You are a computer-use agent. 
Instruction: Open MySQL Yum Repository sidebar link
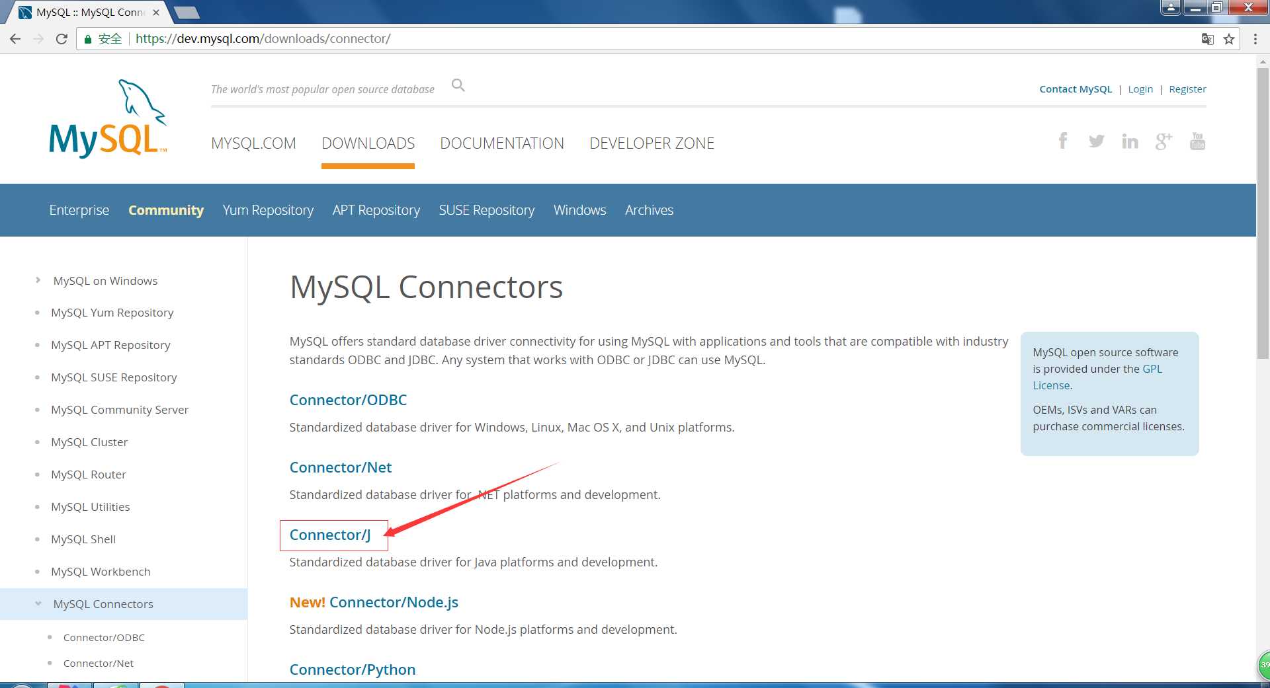tap(112, 313)
